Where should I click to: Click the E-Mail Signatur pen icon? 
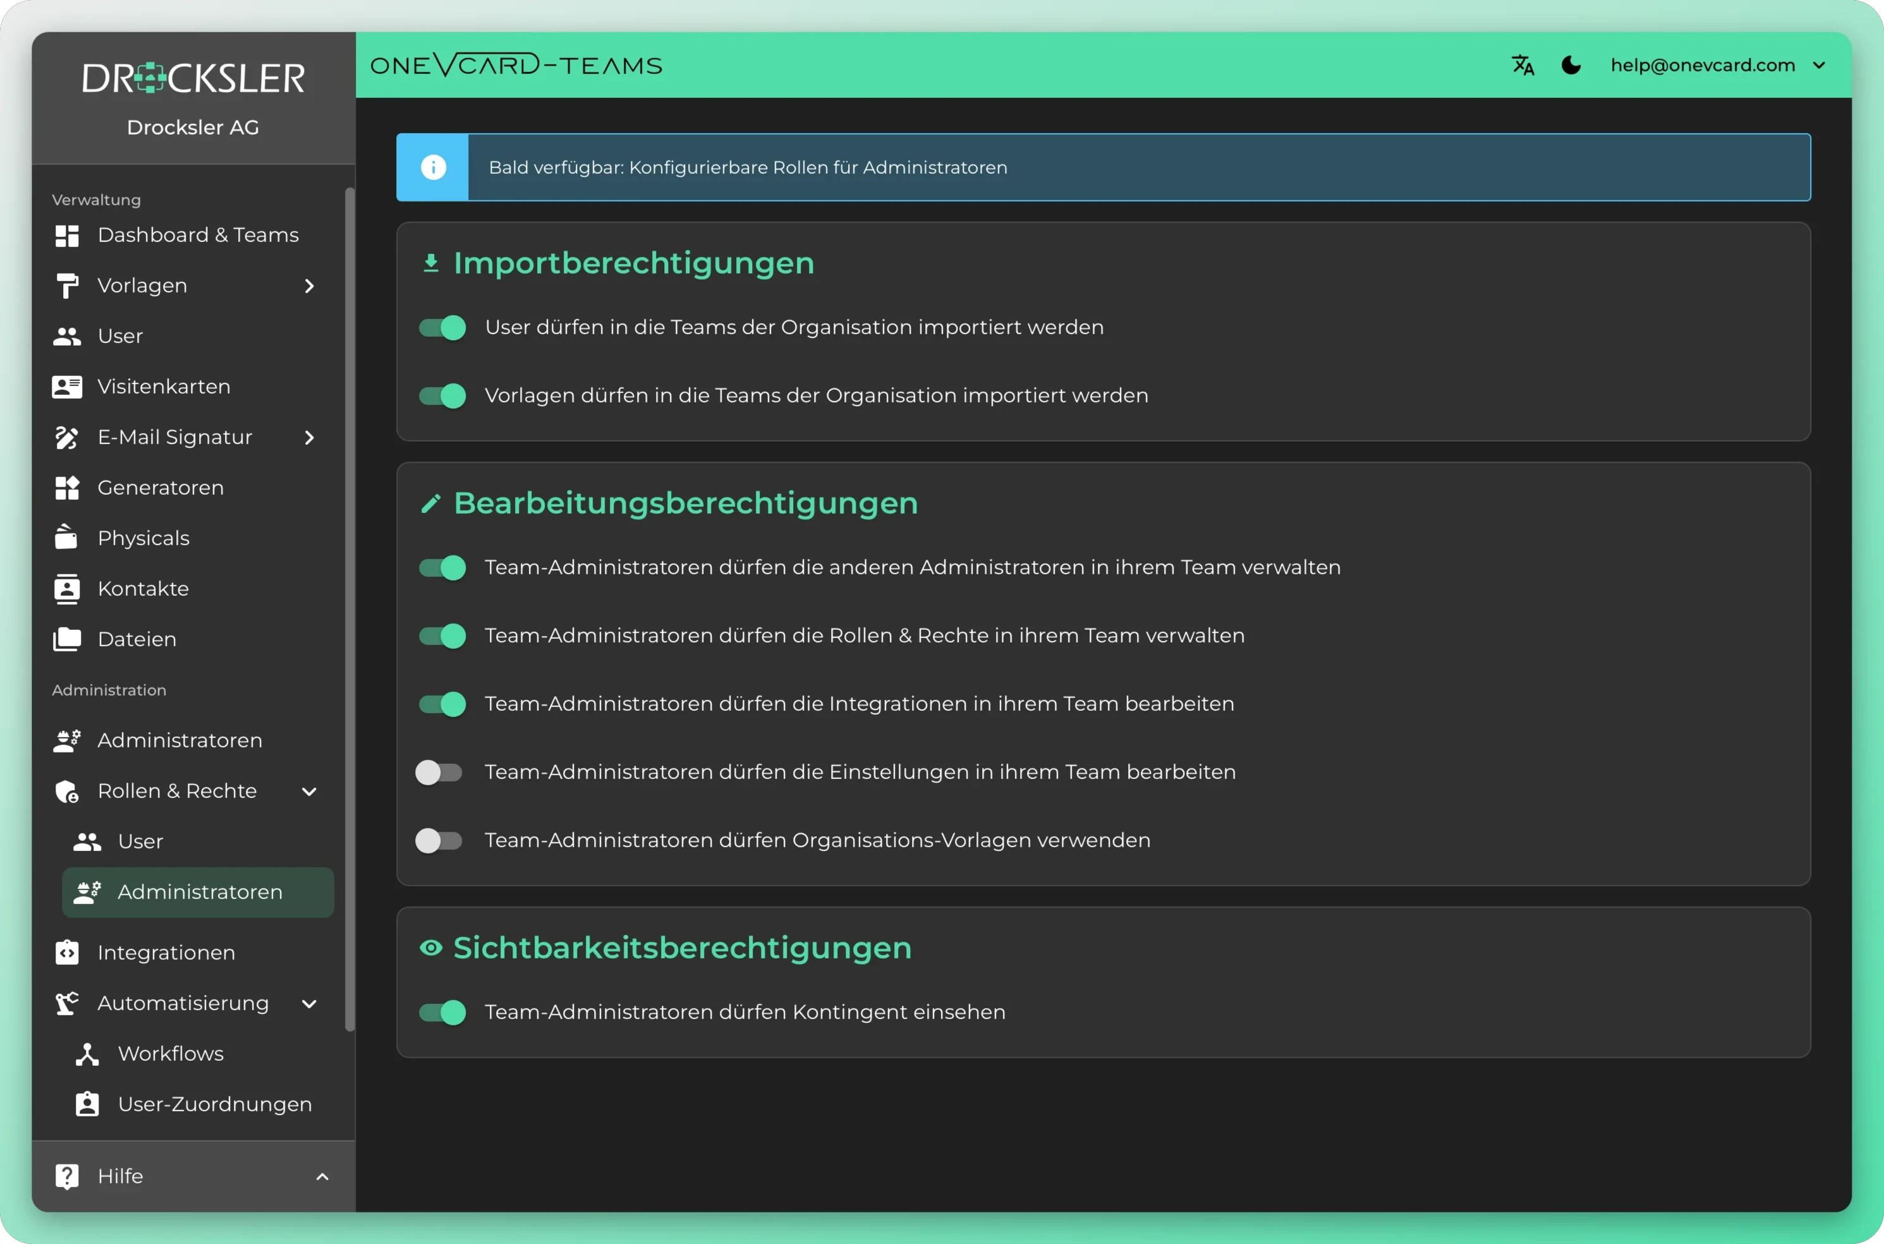(x=66, y=438)
